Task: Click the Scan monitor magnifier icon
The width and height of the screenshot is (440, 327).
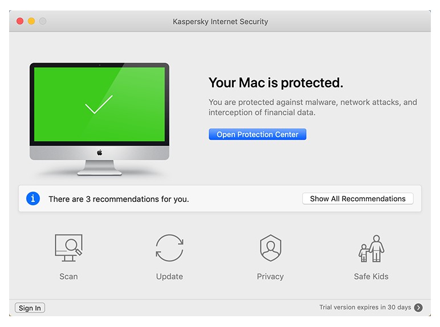Action: [x=68, y=248]
